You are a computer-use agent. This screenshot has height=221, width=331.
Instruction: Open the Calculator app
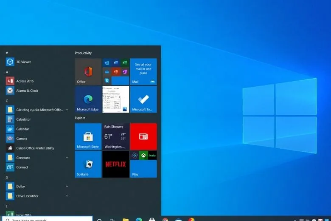coord(23,119)
